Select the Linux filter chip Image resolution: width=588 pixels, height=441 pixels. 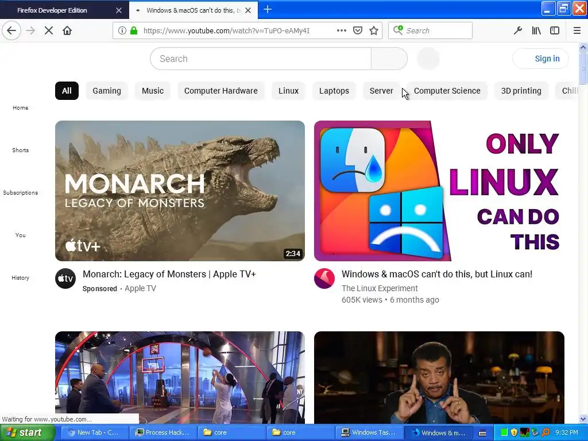coord(288,91)
